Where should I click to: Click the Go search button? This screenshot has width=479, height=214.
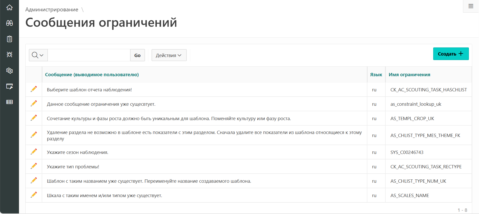tap(137, 55)
